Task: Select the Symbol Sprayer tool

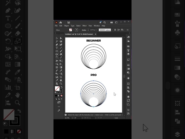Action: click(61, 74)
